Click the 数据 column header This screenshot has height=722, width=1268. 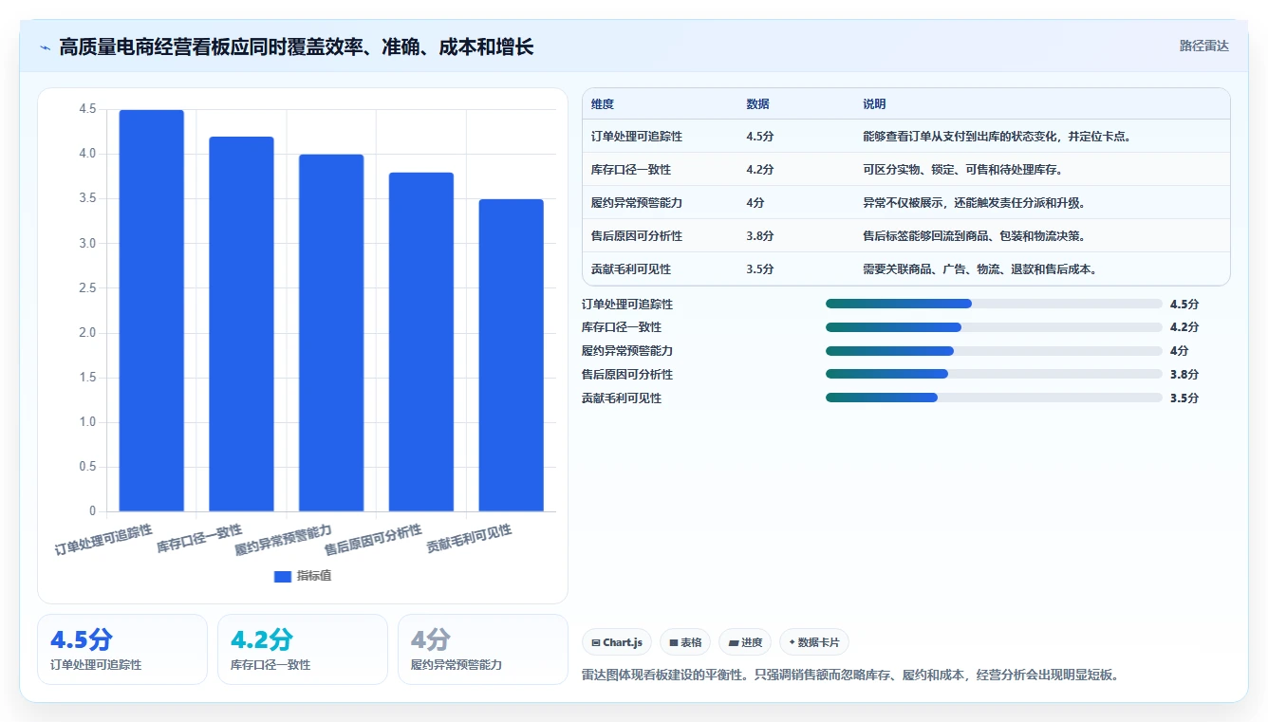point(758,104)
